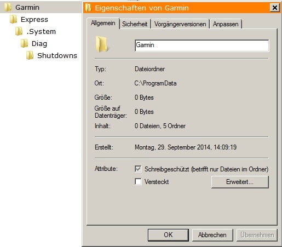Enable the Versteckt checkbox
Image resolution: width=282 pixels, height=247 pixels.
138,182
